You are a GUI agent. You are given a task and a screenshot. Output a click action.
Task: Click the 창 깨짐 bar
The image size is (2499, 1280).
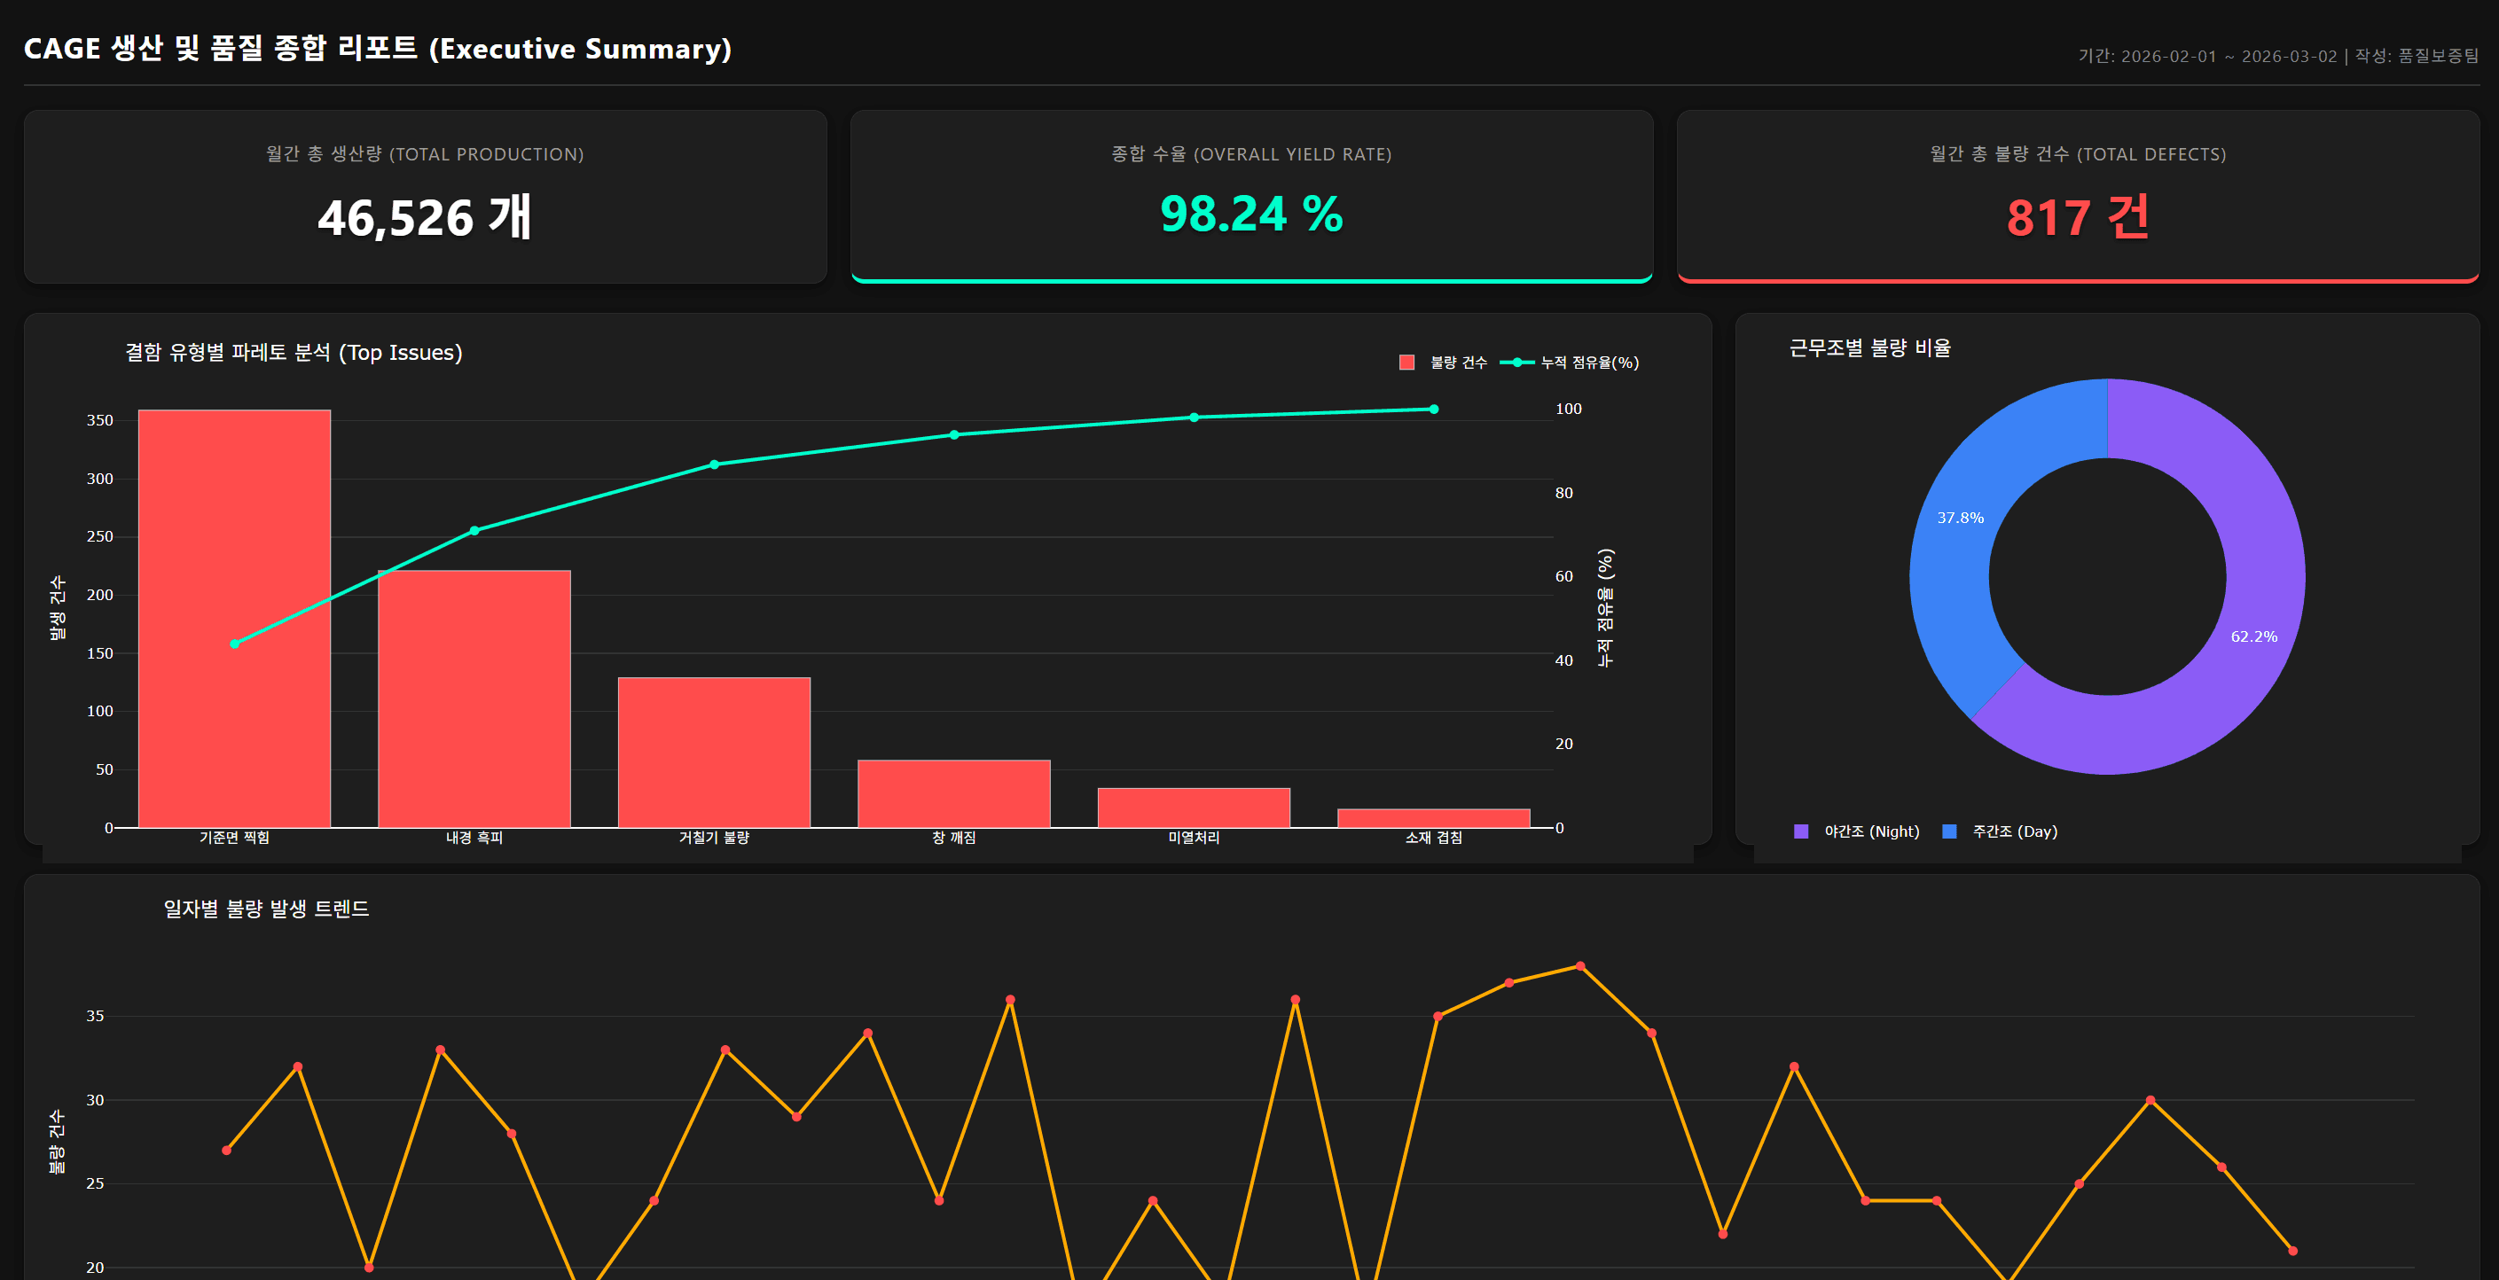point(953,794)
